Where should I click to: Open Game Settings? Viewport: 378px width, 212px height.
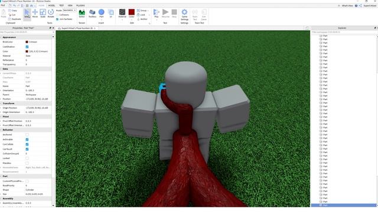pos(184,14)
